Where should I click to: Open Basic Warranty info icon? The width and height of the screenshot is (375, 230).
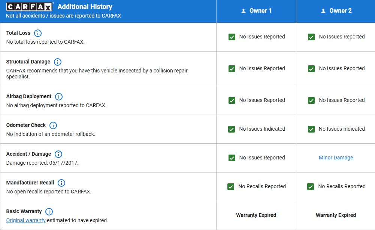pos(49,212)
